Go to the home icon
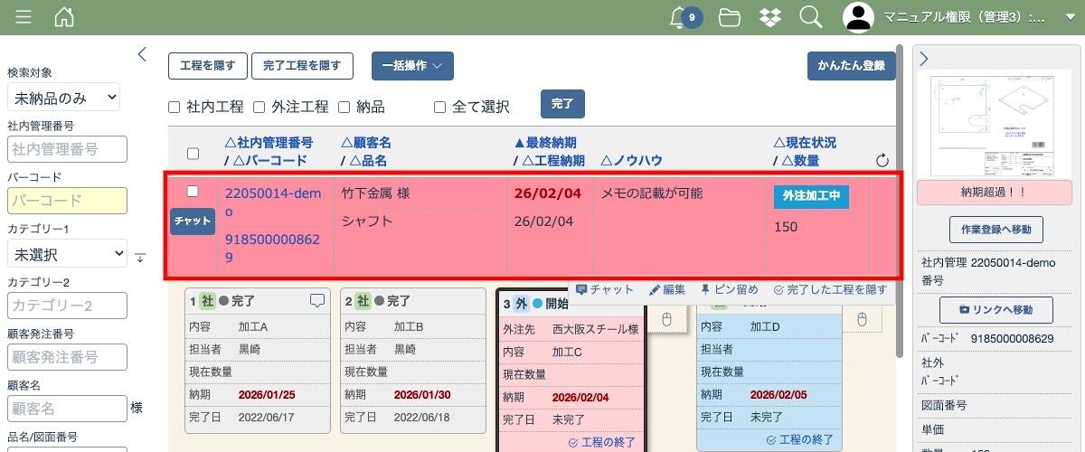This screenshot has width=1085, height=452. [x=64, y=17]
